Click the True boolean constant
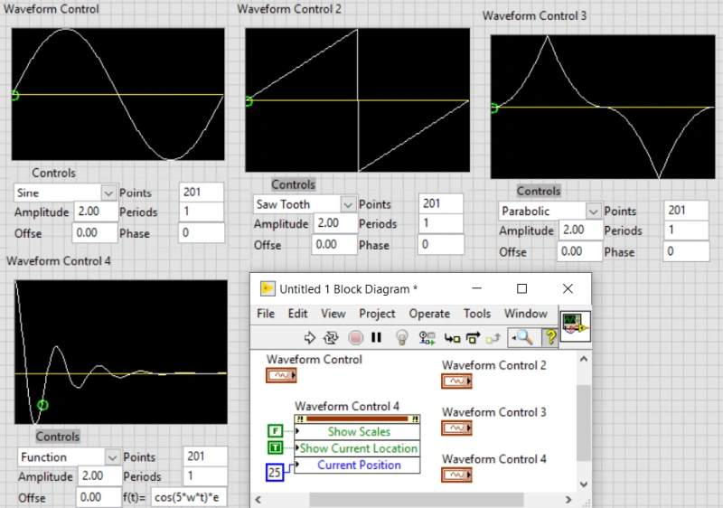The height and width of the screenshot is (508, 723). click(276, 447)
